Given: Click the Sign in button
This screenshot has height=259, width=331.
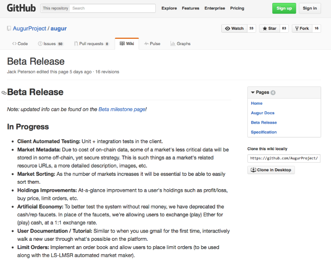Looking at the screenshot, I should coord(309,8).
